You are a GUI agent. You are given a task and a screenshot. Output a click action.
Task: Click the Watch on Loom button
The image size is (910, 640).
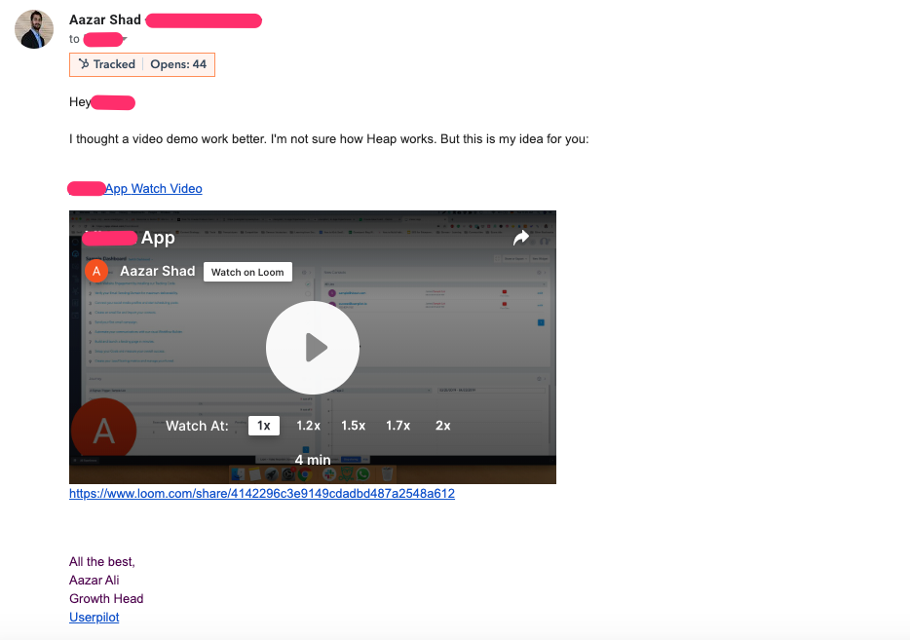click(247, 272)
